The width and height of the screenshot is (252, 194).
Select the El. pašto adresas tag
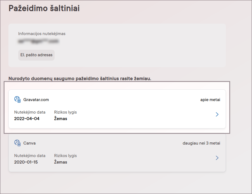pyautogui.click(x=36, y=55)
